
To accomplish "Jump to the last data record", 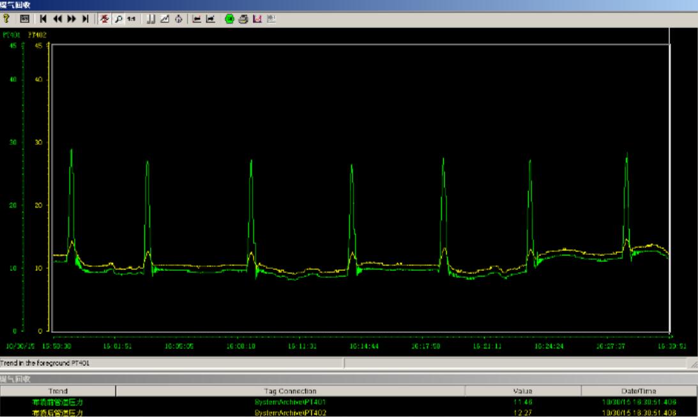I will point(85,19).
